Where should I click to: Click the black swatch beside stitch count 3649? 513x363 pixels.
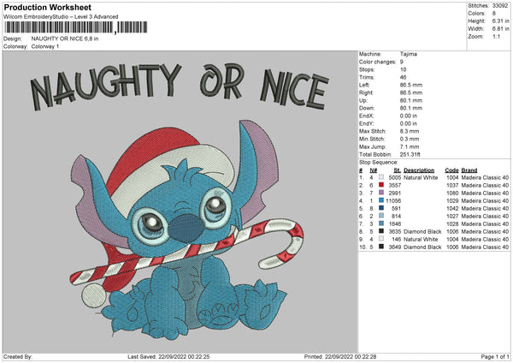pyautogui.click(x=381, y=247)
